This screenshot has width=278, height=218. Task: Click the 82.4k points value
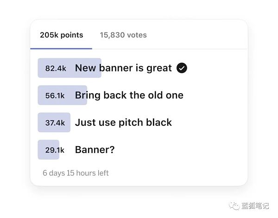tap(55, 68)
